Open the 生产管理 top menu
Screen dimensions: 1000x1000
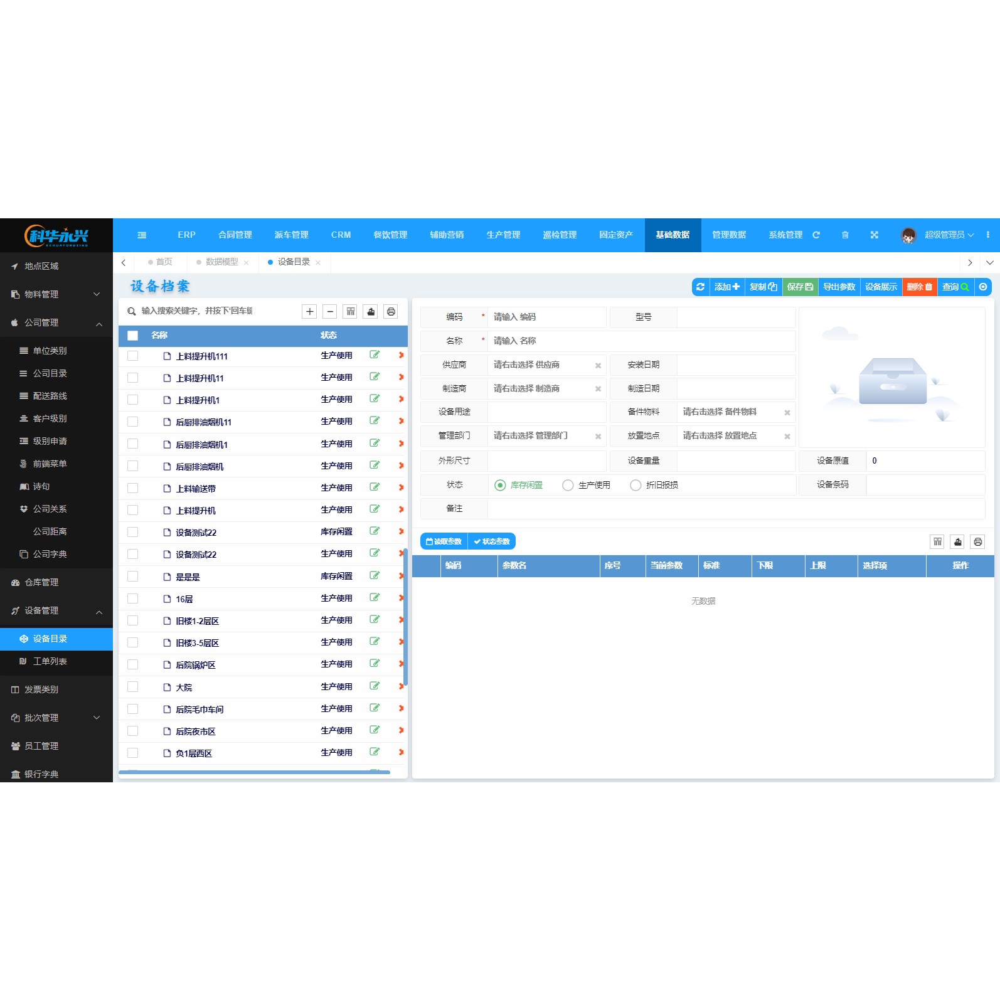[x=503, y=235]
